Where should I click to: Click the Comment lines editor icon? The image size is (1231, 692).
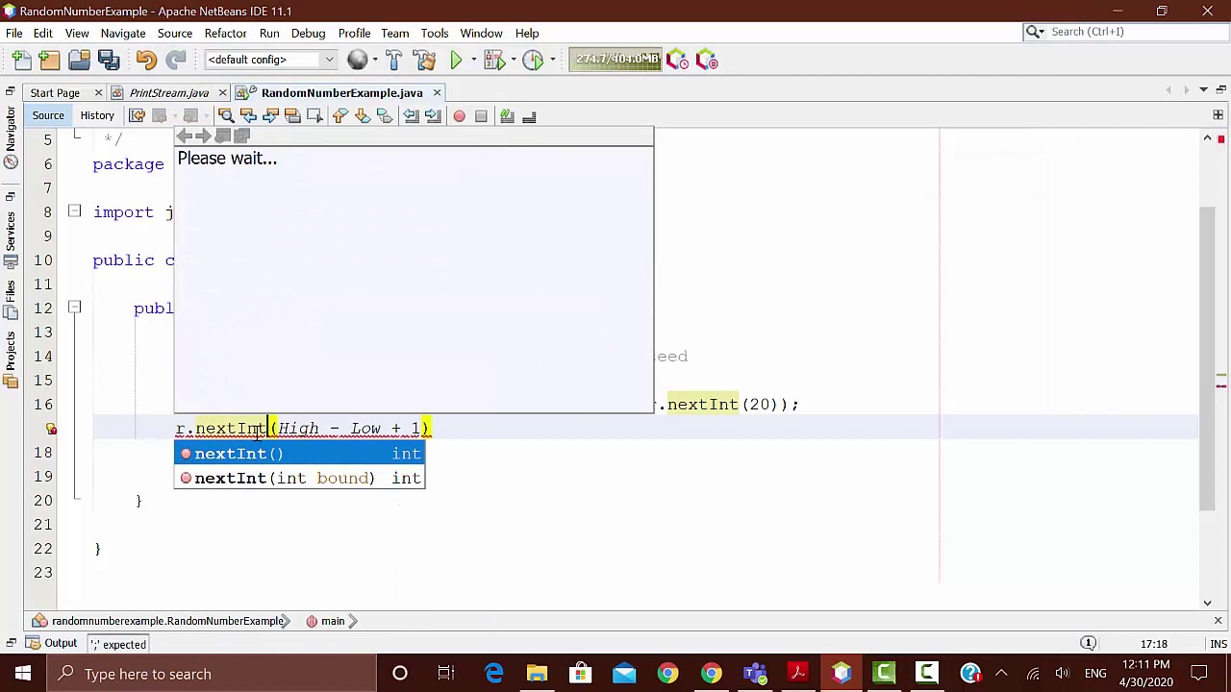click(507, 116)
